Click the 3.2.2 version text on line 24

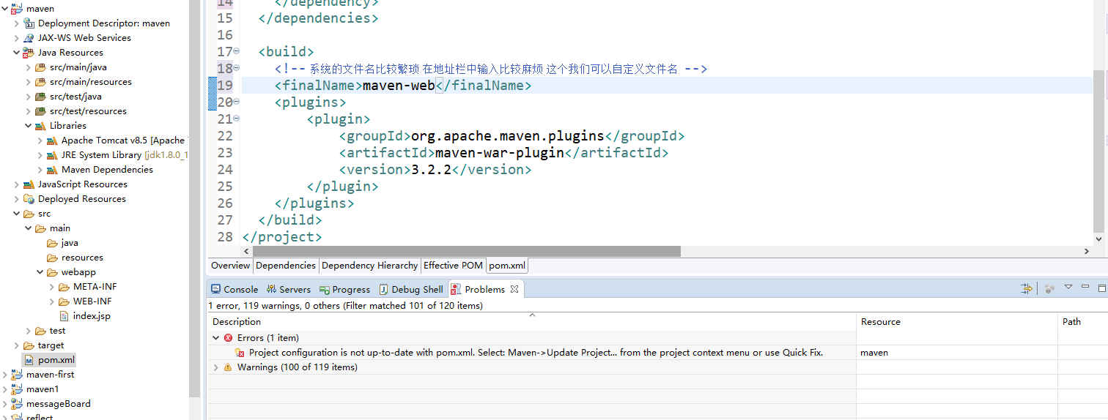(432, 170)
